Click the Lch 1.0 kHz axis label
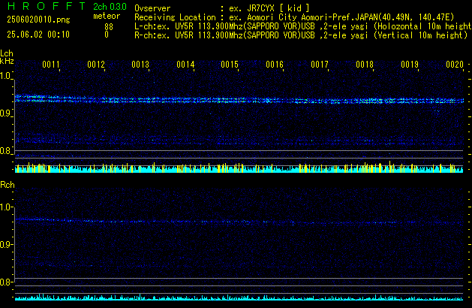Image resolution: width=472 pixels, height=308 pixels. coord(5,76)
